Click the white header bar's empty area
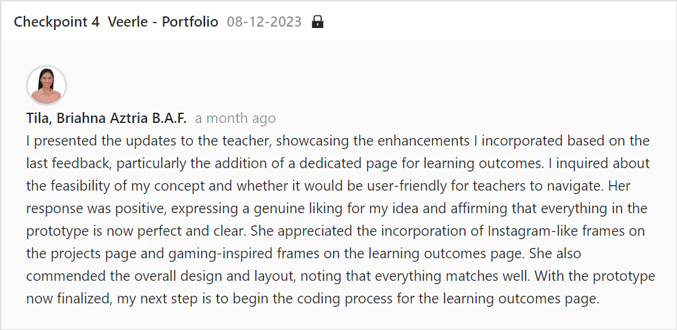This screenshot has width=677, height=330. (x=496, y=22)
